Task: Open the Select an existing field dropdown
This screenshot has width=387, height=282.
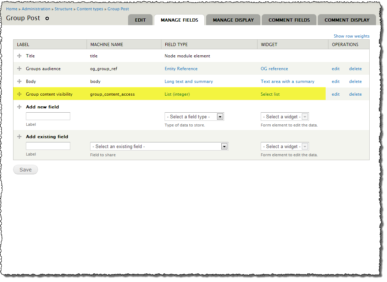Action: pos(159,146)
